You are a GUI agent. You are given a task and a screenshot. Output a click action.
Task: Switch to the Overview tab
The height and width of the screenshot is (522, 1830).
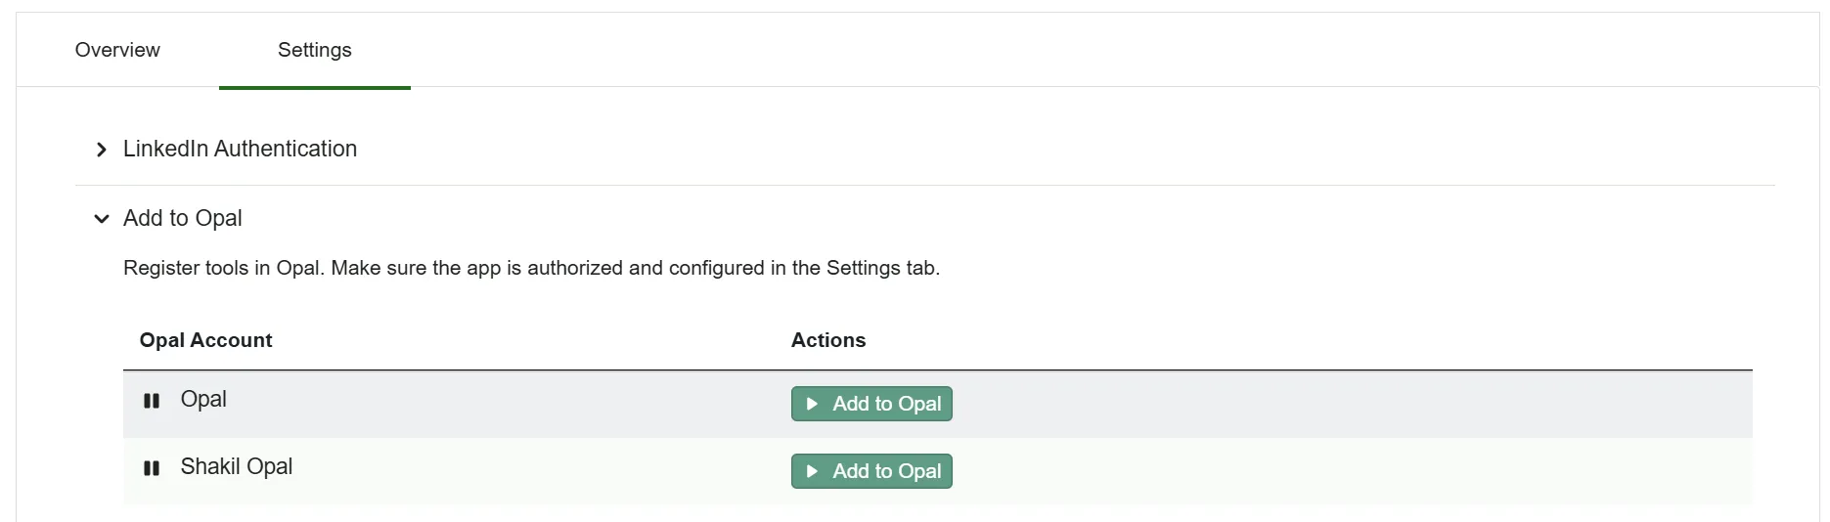point(117,50)
